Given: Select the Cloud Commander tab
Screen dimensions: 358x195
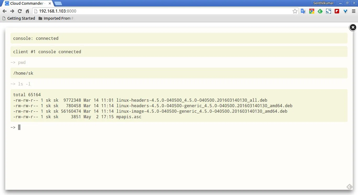Looking at the screenshot, I should (26, 3).
